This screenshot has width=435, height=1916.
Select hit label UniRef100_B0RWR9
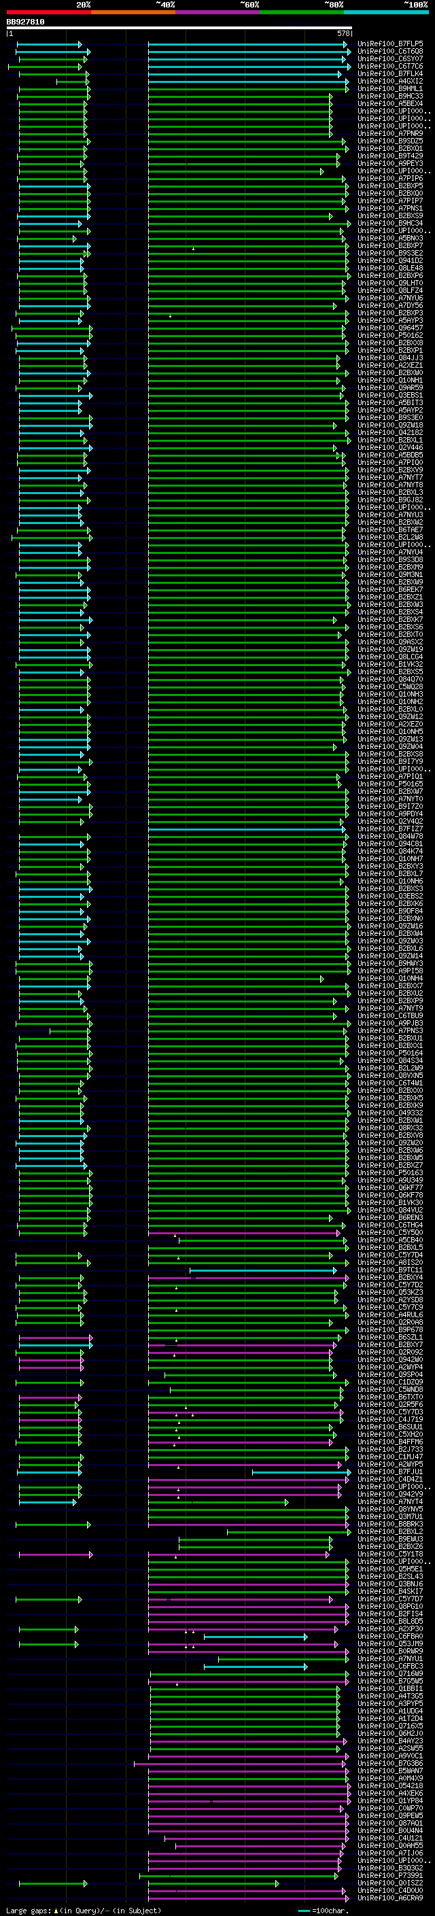coord(390,1651)
